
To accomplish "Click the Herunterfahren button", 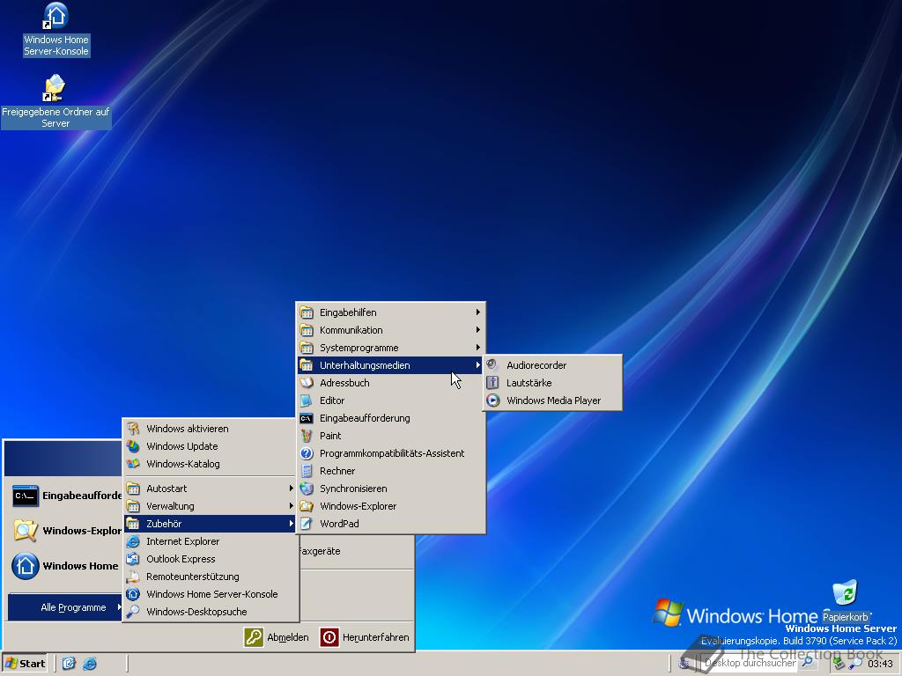I will [x=365, y=637].
